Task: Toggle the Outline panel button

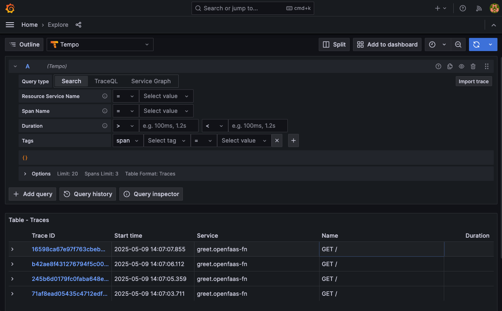Action: (x=24, y=44)
